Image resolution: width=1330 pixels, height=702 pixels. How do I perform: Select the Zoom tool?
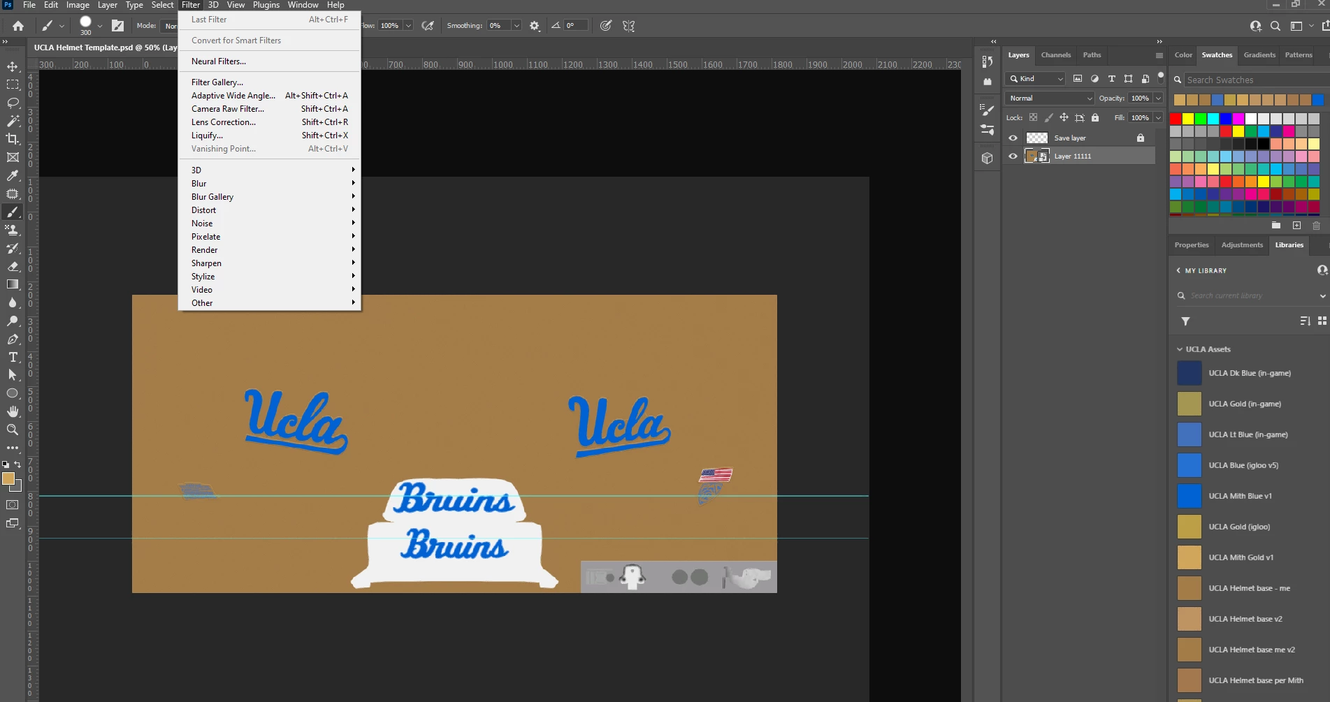13,430
